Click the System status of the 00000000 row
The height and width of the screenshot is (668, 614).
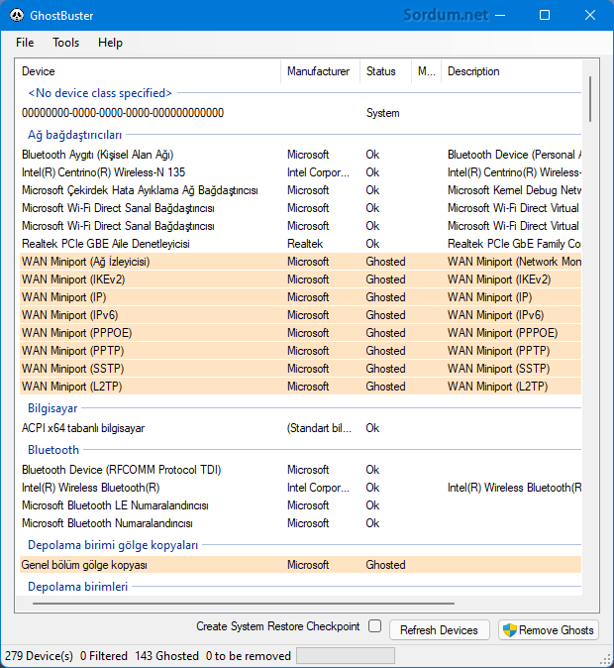coord(383,113)
